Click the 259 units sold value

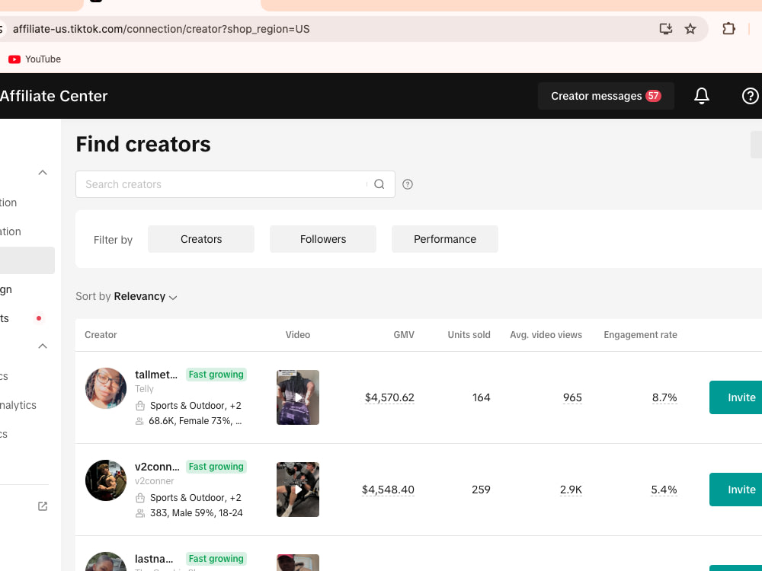tap(481, 490)
